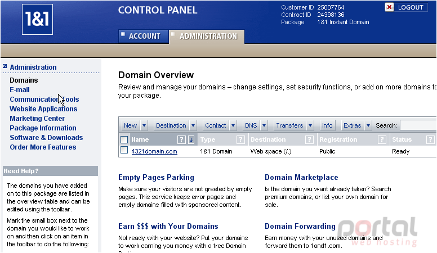Click the 'Domain Overview' page heading
This screenshot has width=437, height=253.
(x=156, y=75)
